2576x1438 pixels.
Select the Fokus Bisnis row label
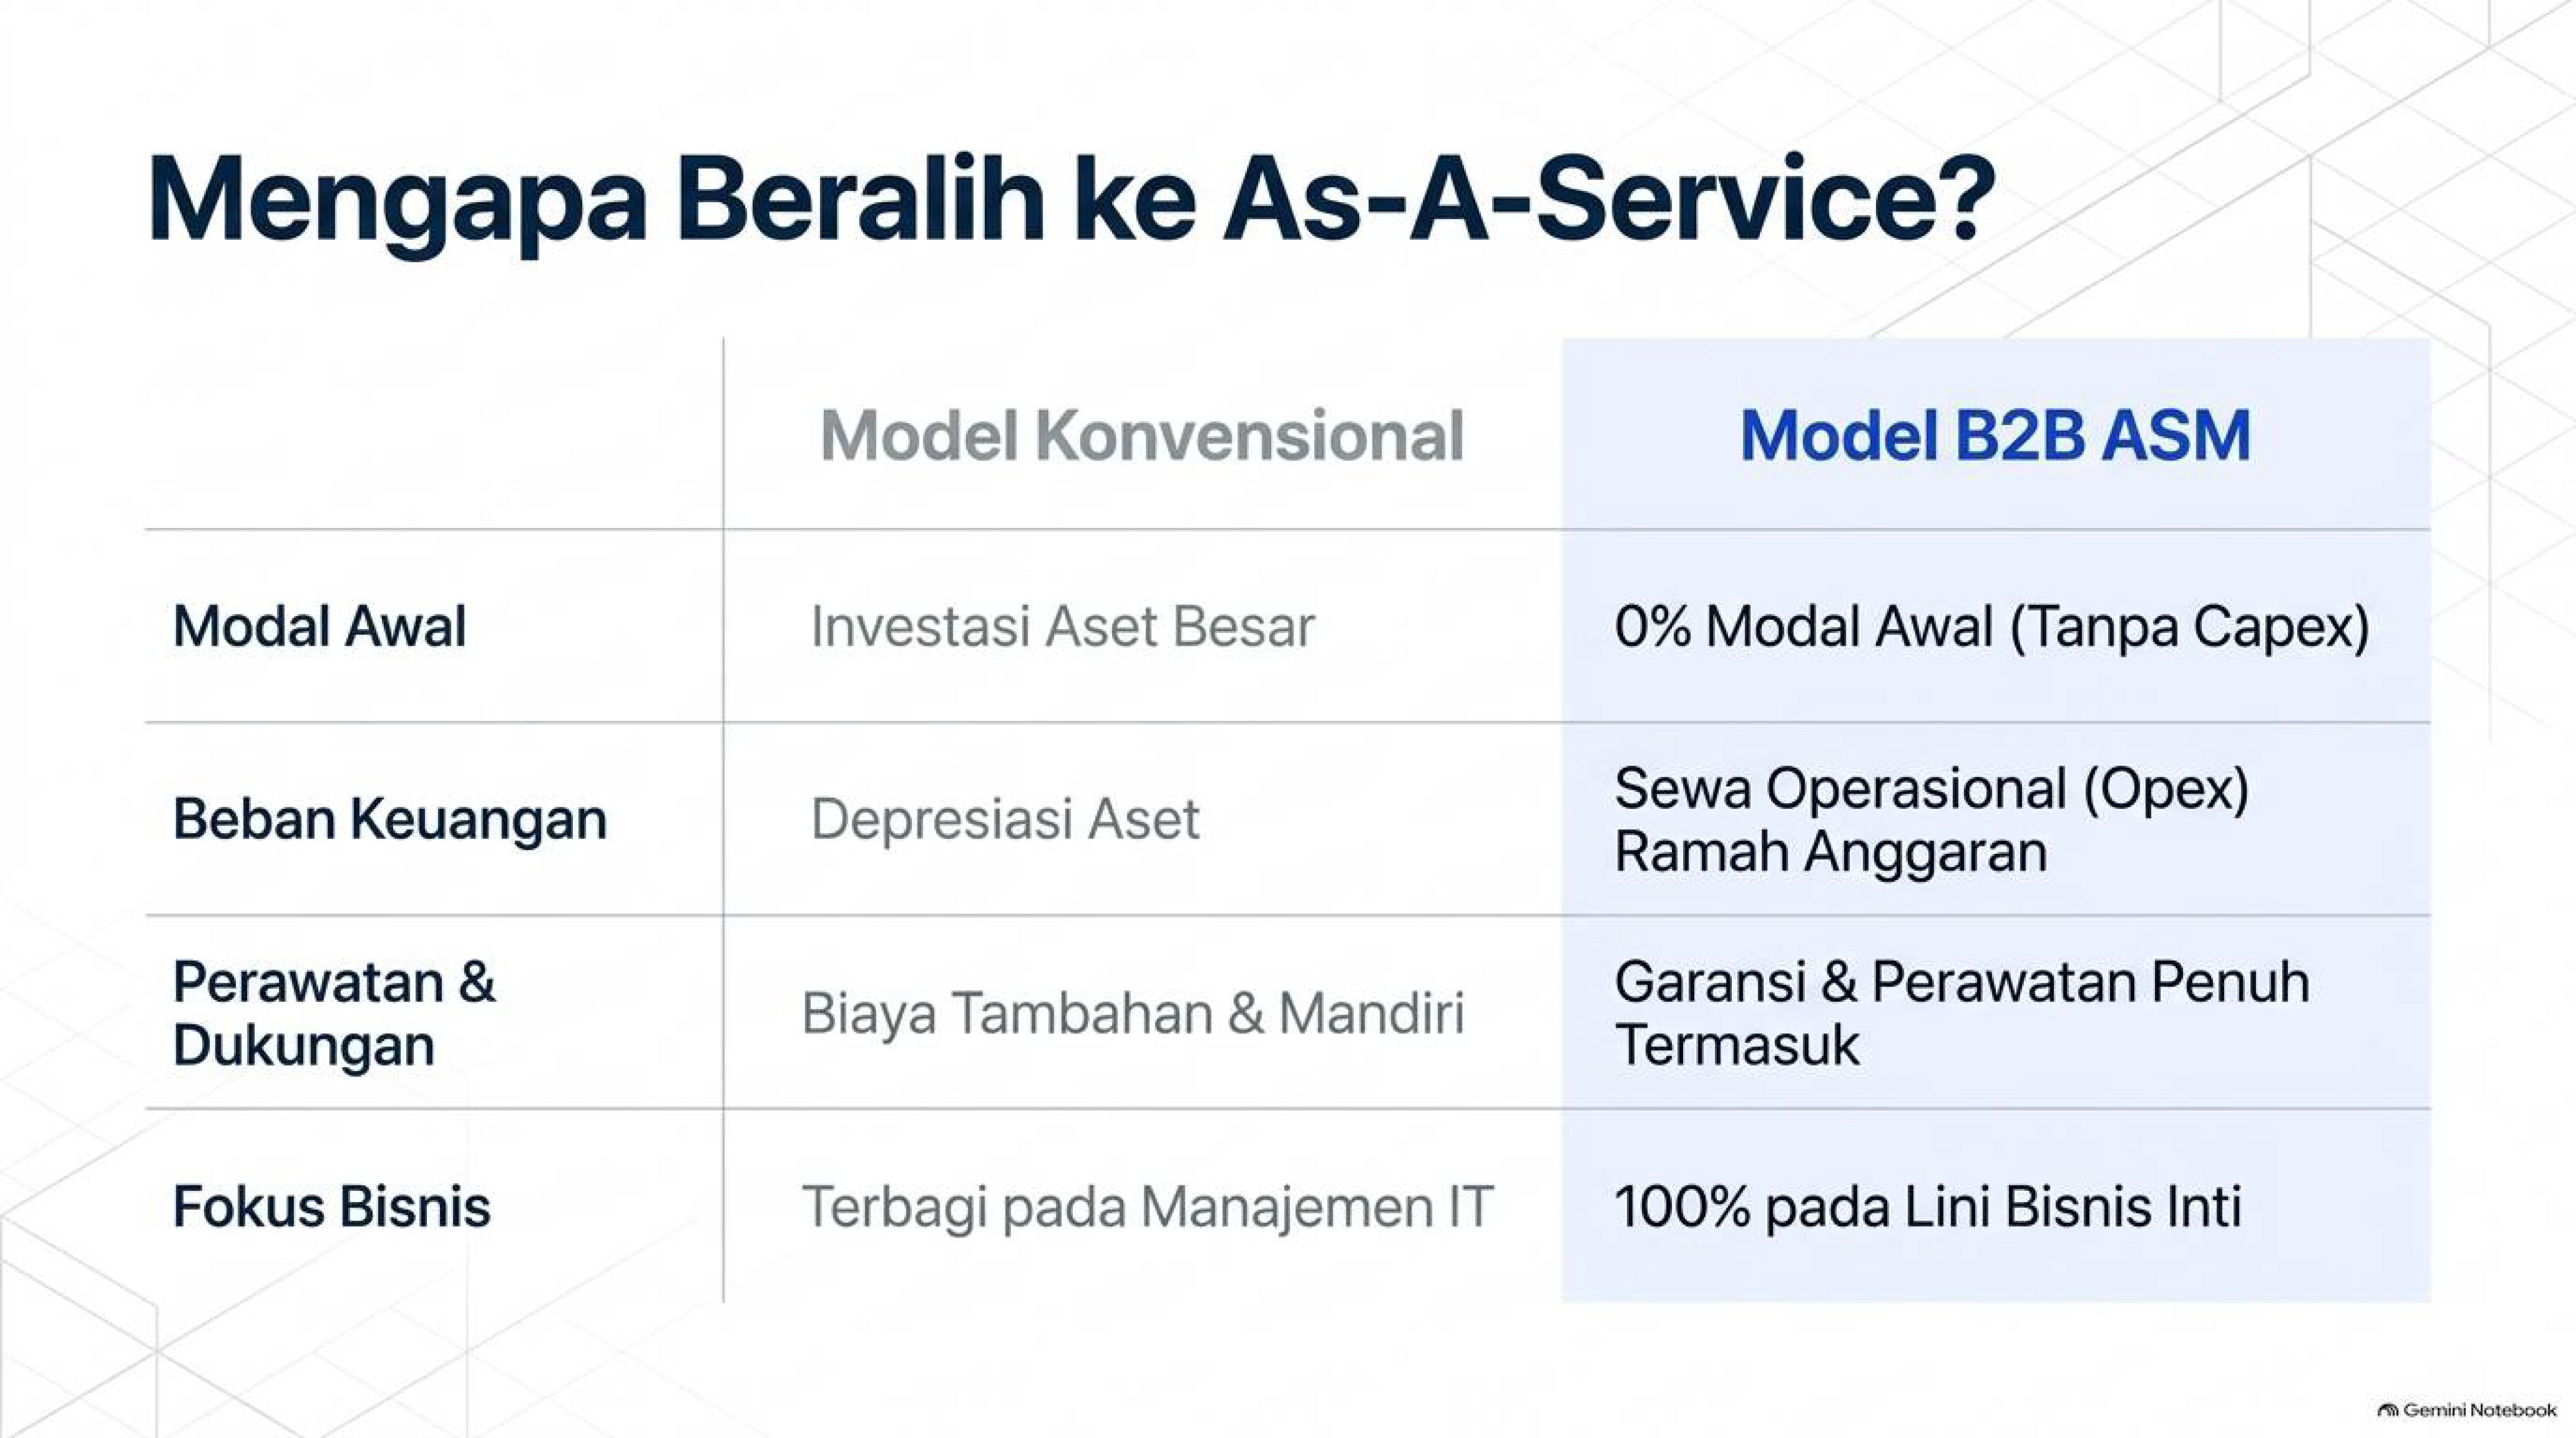(x=331, y=1206)
